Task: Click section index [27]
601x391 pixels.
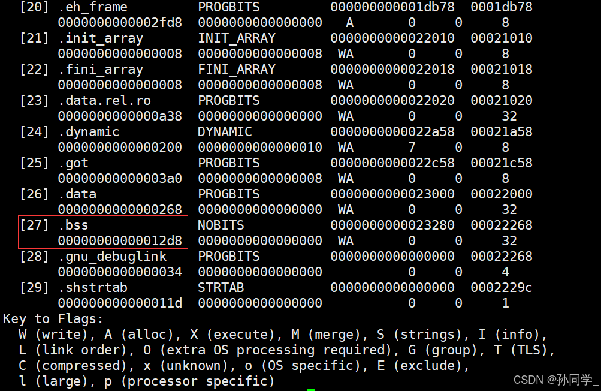Action: [x=34, y=225]
